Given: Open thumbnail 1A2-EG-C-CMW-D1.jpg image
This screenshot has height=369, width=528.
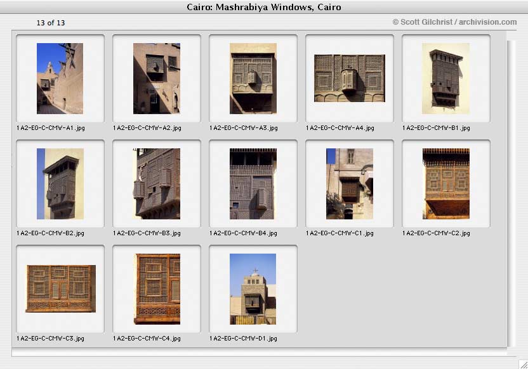Looking at the screenshot, I should point(253,289).
